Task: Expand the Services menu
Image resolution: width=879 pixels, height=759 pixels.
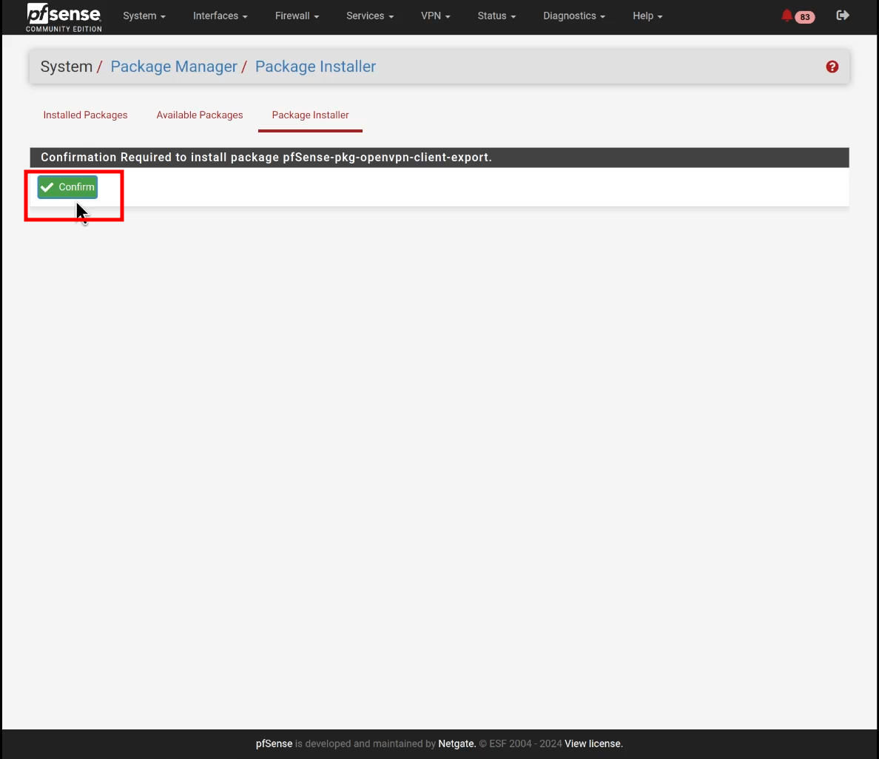Action: pos(370,16)
